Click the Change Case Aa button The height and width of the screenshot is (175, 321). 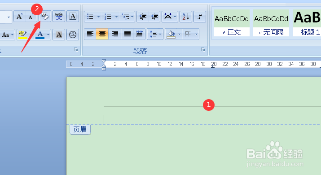(x=5, y=35)
